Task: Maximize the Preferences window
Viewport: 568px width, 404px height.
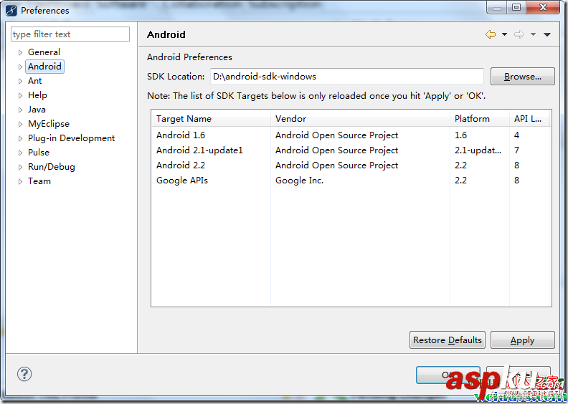Action: click(x=516, y=8)
